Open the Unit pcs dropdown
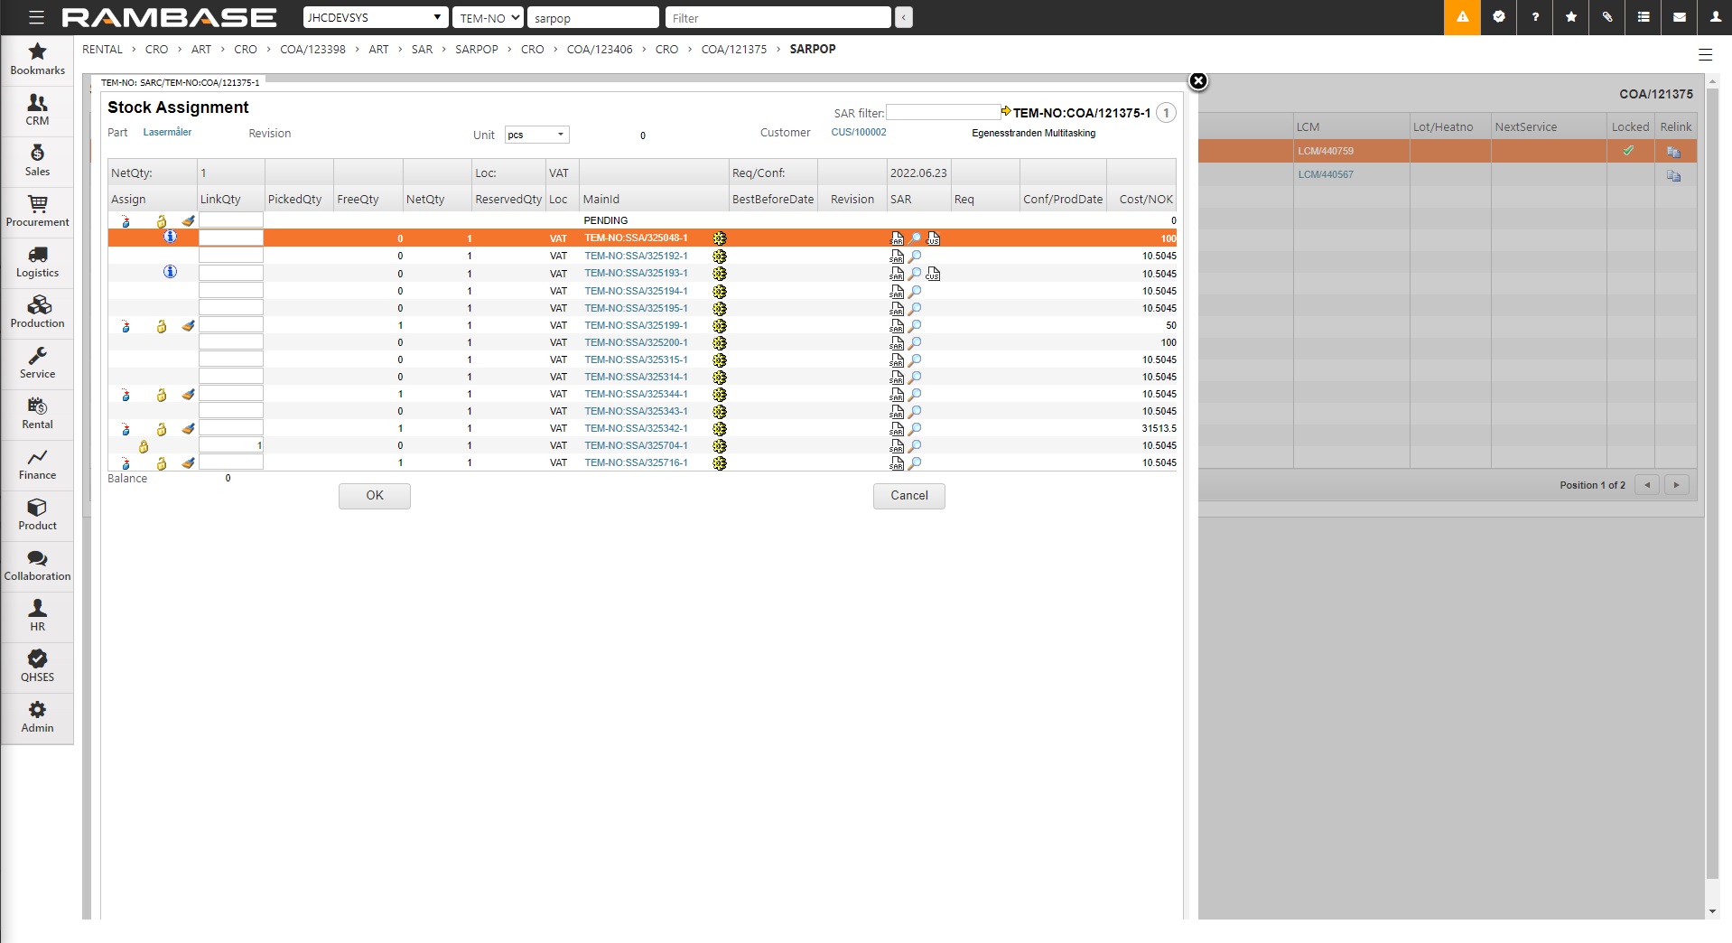 click(536, 135)
